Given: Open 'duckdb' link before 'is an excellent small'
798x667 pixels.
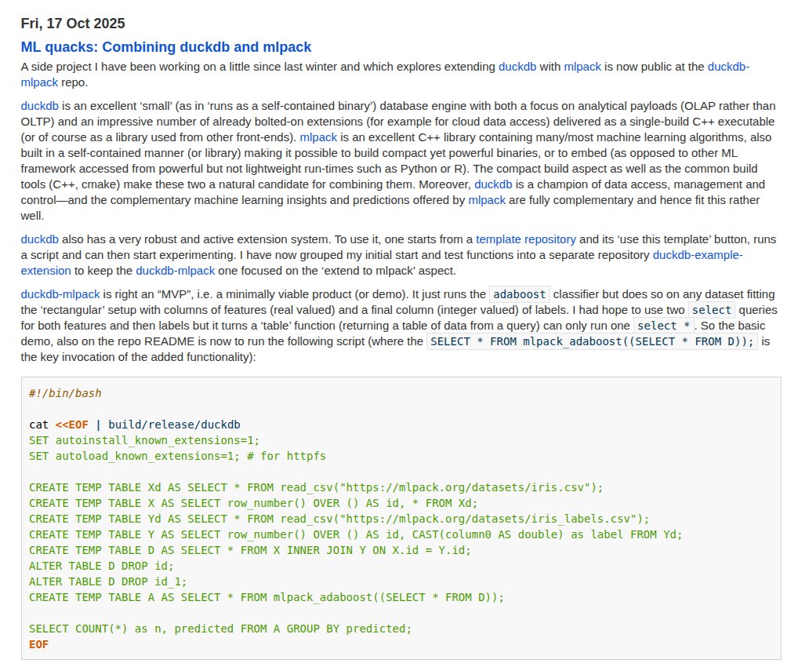Looking at the screenshot, I should (40, 106).
